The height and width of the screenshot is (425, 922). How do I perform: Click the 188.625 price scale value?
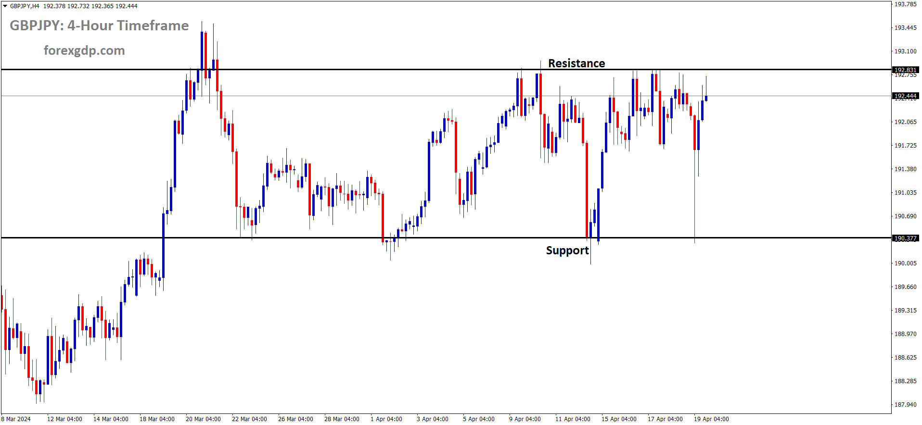(x=905, y=358)
